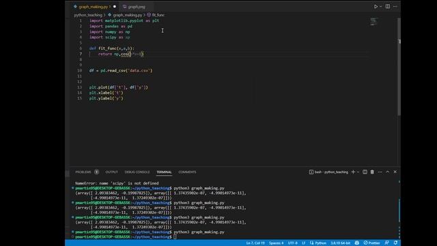Open terminal panel more actions ellipsis

coord(380,172)
